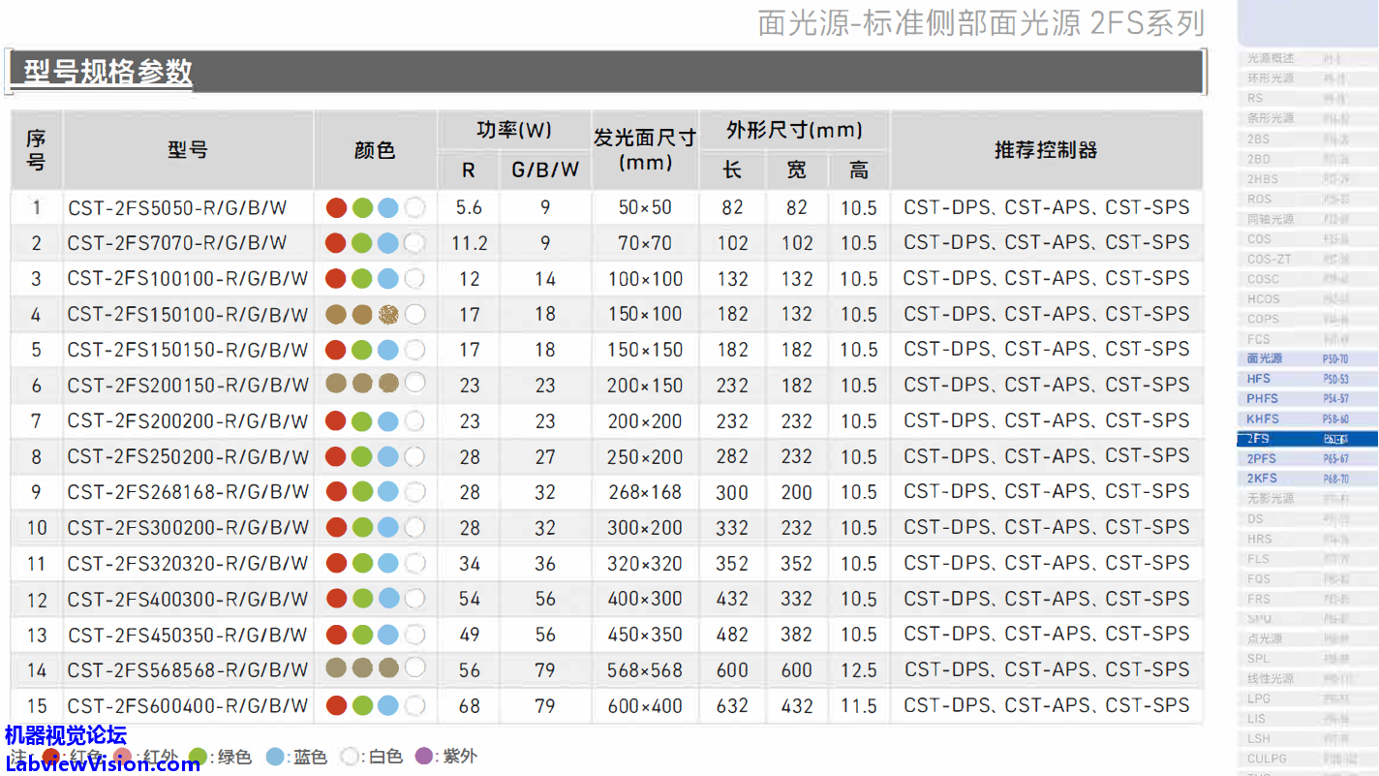
Task: Click the green color dot for CST-2FS7070
Action: pos(362,243)
